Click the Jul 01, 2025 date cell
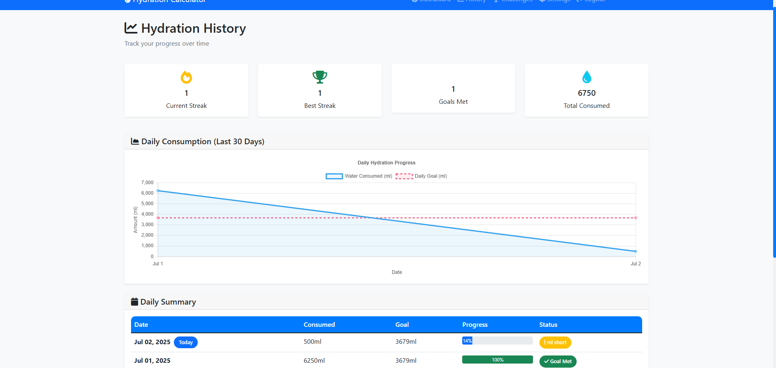 152,361
